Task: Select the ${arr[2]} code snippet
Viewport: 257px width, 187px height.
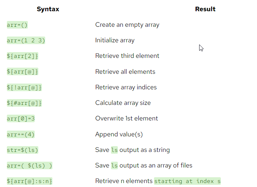Action: coord(22,56)
